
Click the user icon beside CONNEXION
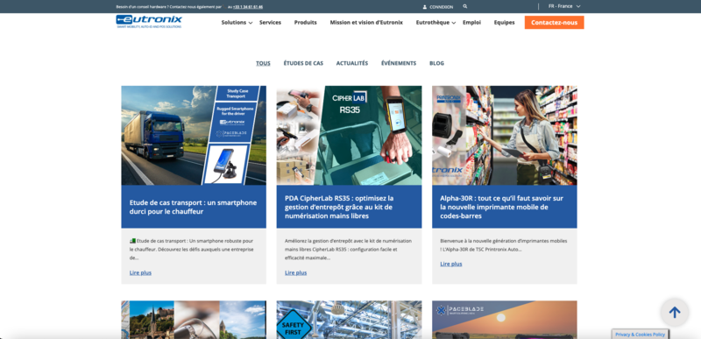click(x=425, y=7)
